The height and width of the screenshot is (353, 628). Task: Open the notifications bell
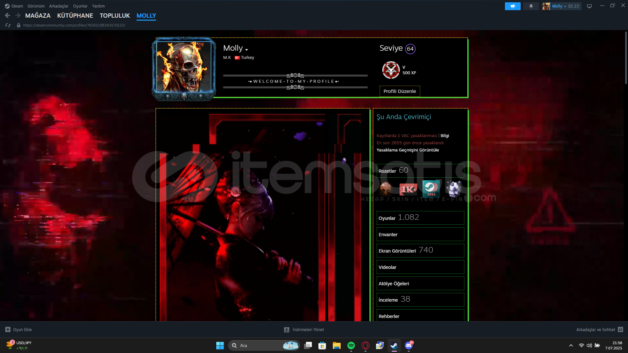click(531, 6)
